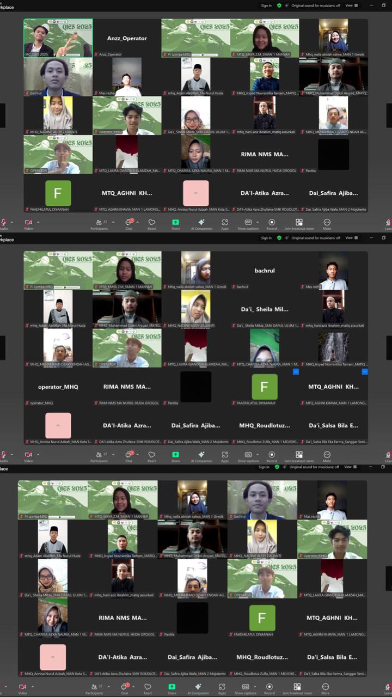Click green Share button in the bottom window
392x697 pixels.
pos(172,687)
